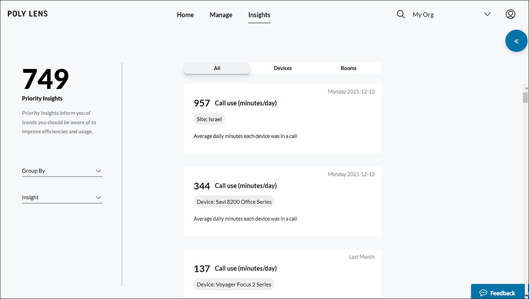The height and width of the screenshot is (299, 529).
Task: Switch to the All tab
Action: pyautogui.click(x=217, y=68)
